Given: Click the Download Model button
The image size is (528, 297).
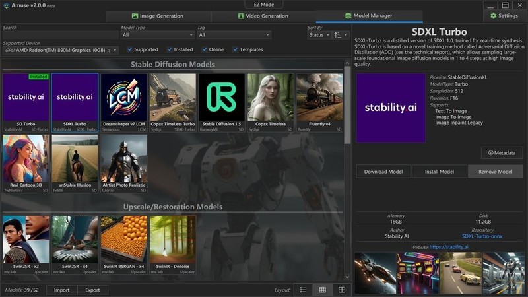Looking at the screenshot, I should 383,172.
